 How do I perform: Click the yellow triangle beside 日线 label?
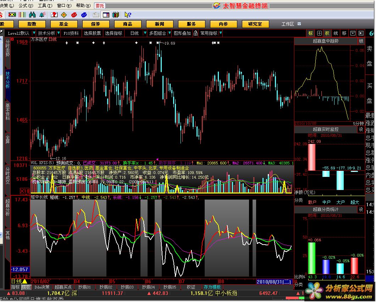(25, 281)
